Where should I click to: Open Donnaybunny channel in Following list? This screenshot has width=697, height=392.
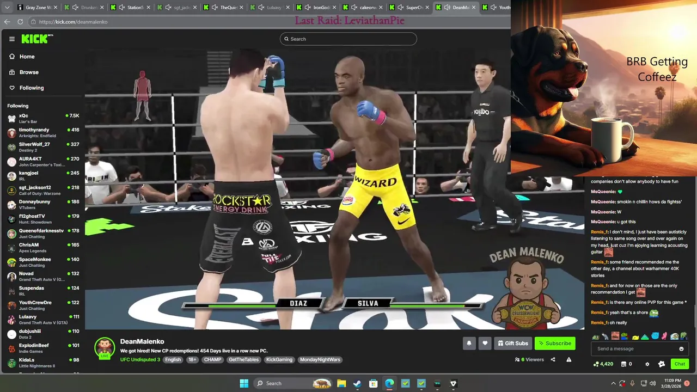[x=42, y=205]
